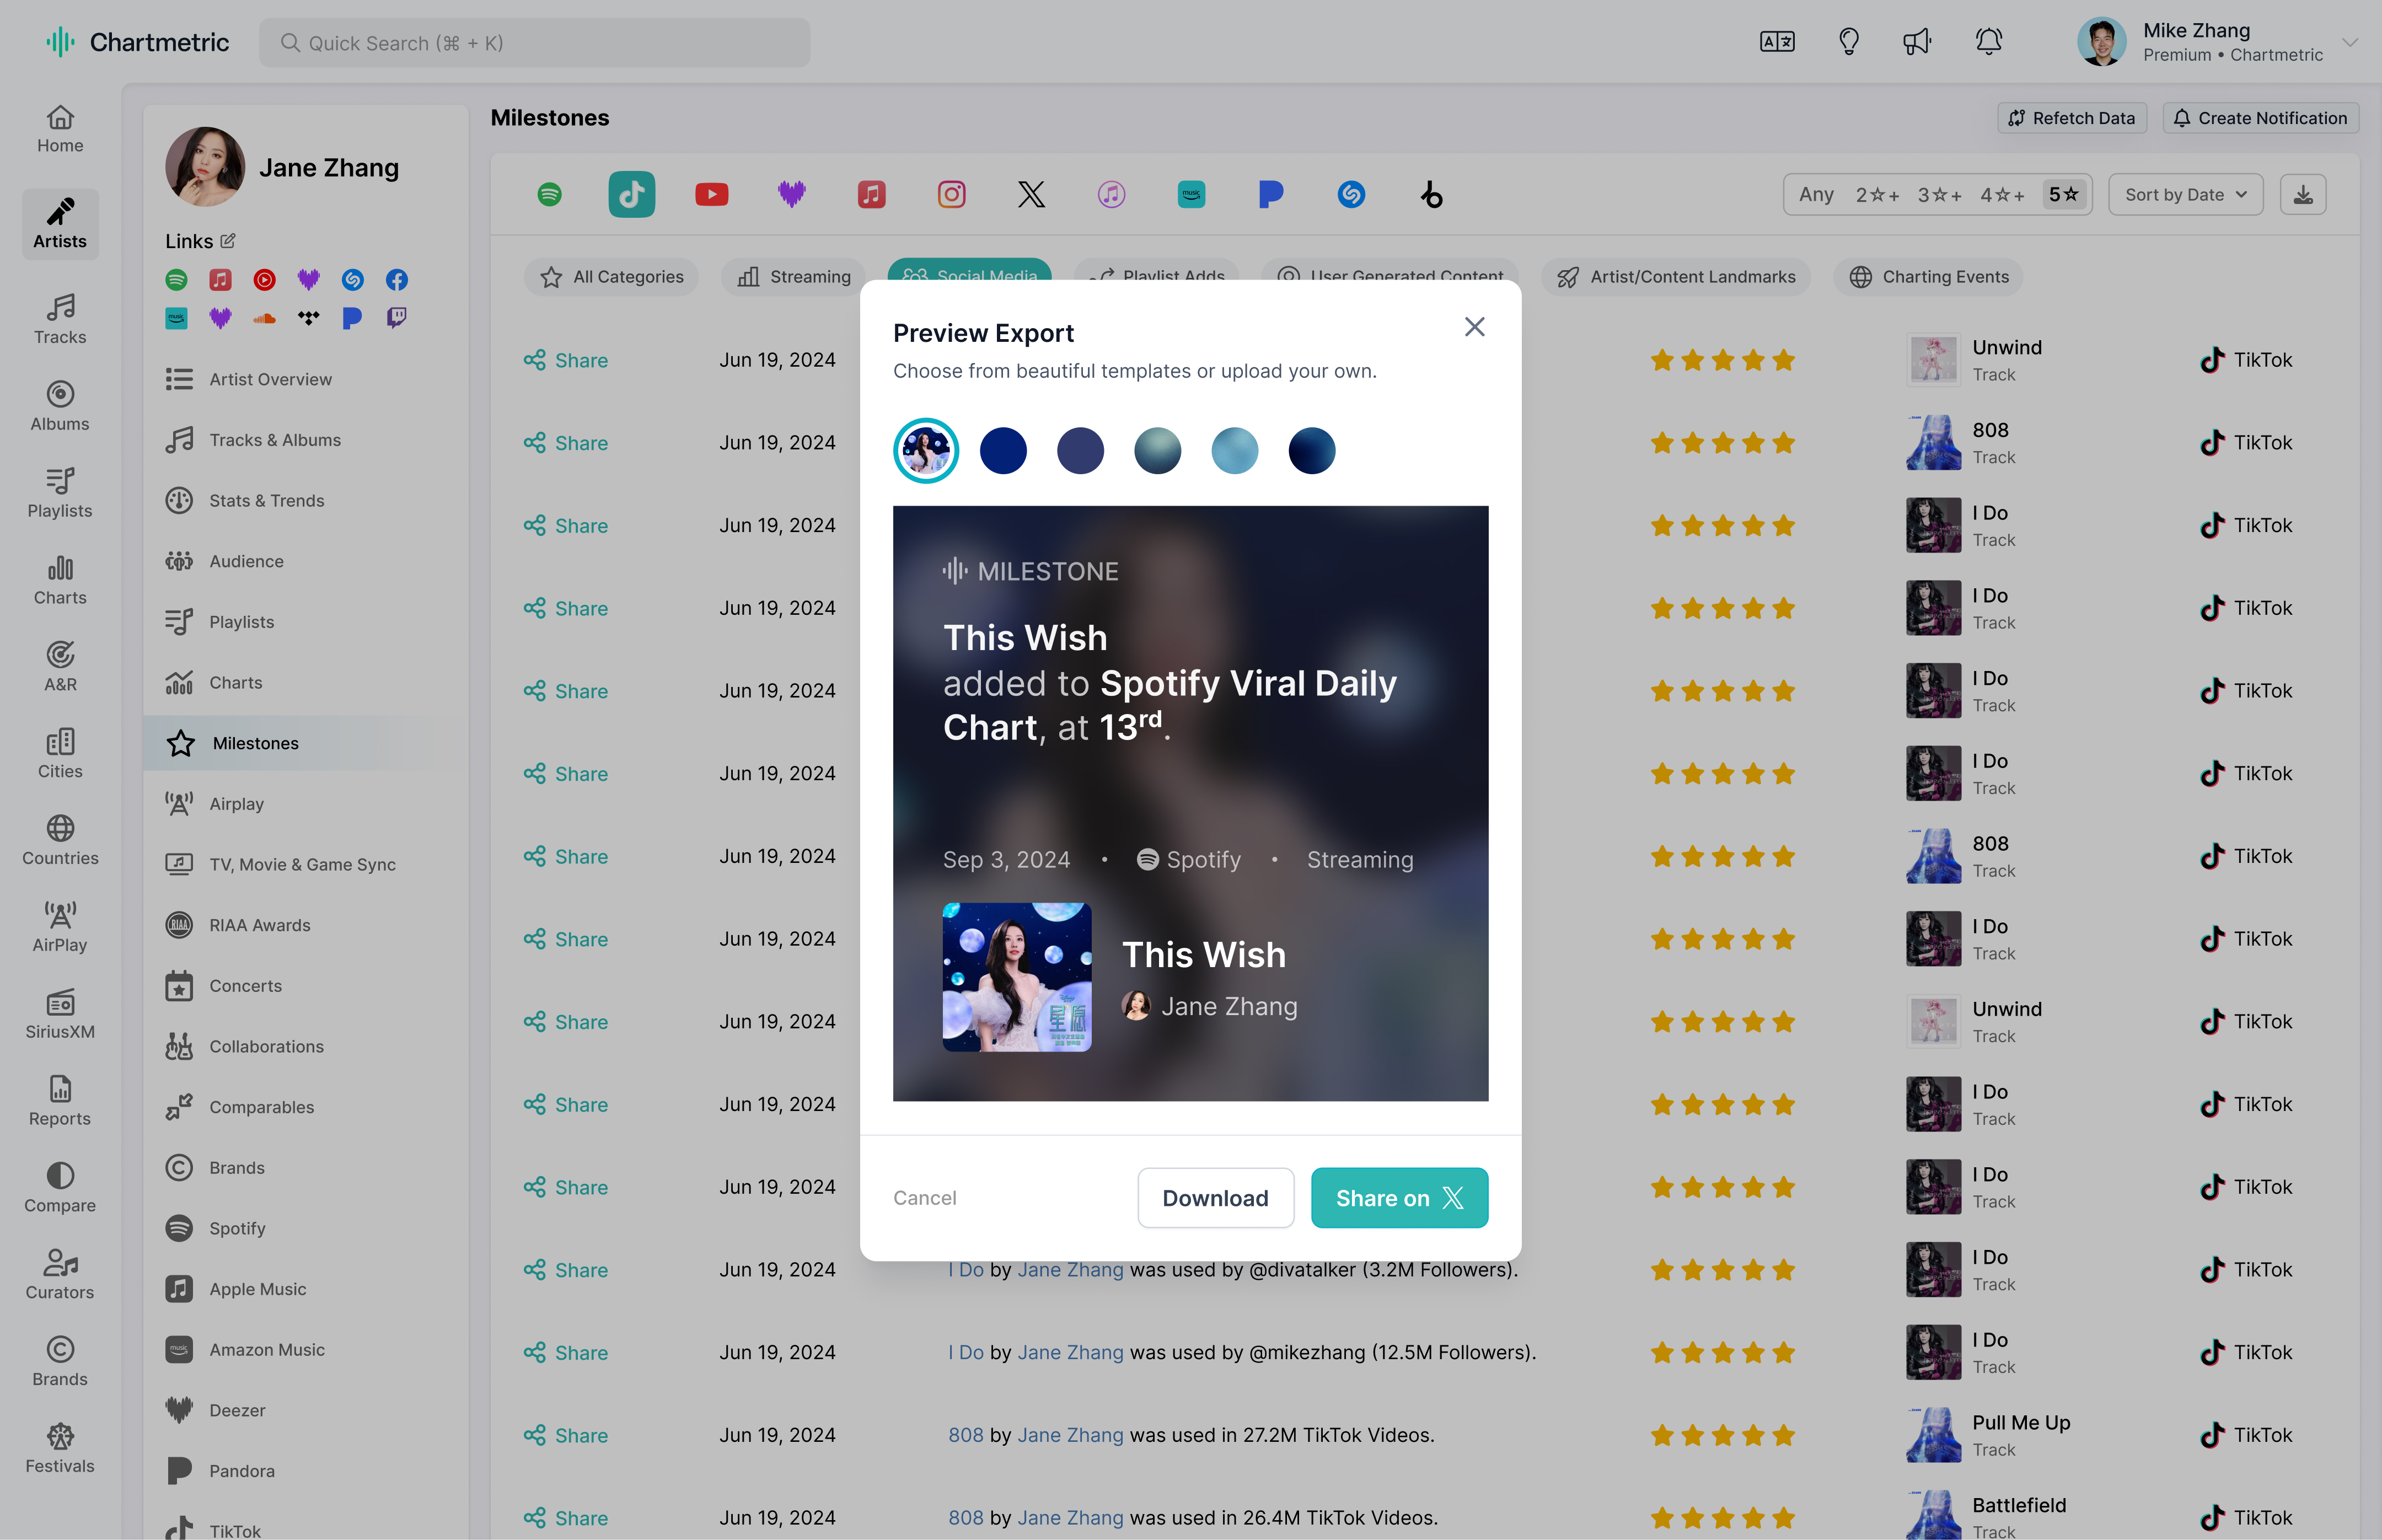Screen dimensions: 2382x1540
Task: Open Festivals in left sidebar
Action: coord(60,1448)
